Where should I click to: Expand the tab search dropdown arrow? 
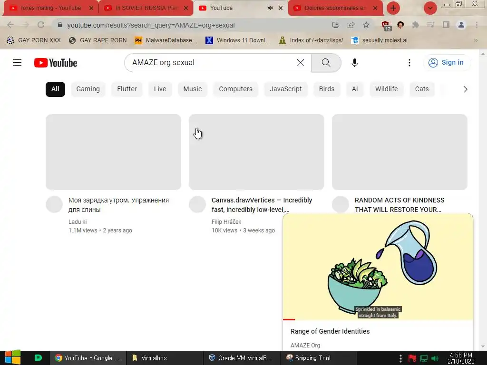point(430,8)
